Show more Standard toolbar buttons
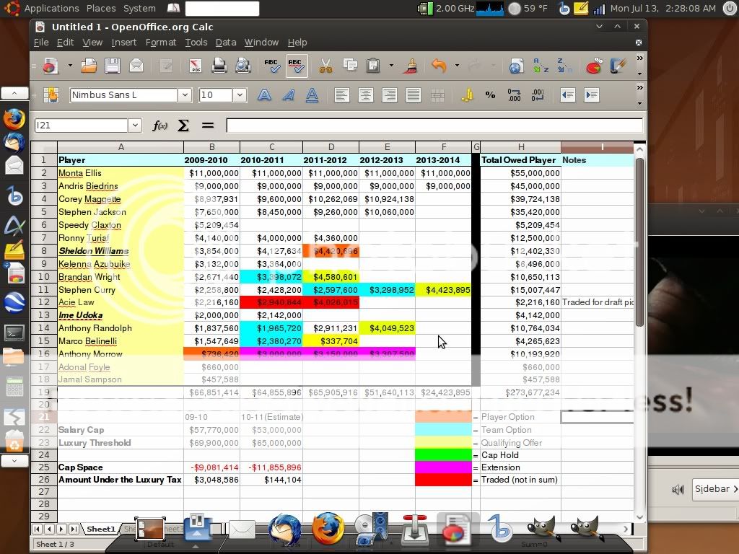Image resolution: width=739 pixels, height=554 pixels. click(639, 58)
